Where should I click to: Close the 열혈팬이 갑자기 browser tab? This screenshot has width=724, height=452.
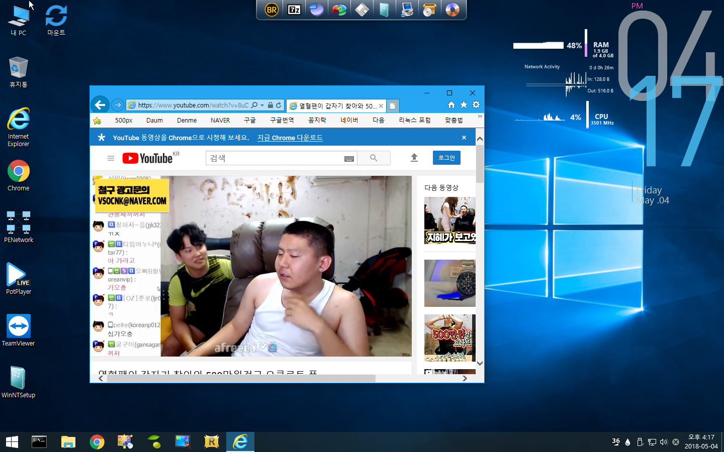381,106
